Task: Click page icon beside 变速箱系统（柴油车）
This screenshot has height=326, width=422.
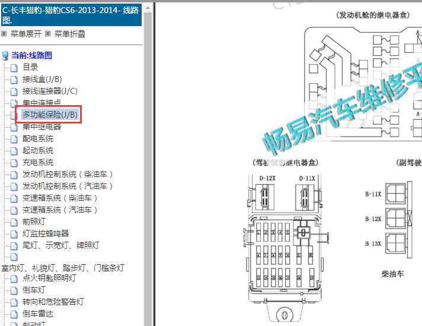Action: (x=14, y=198)
